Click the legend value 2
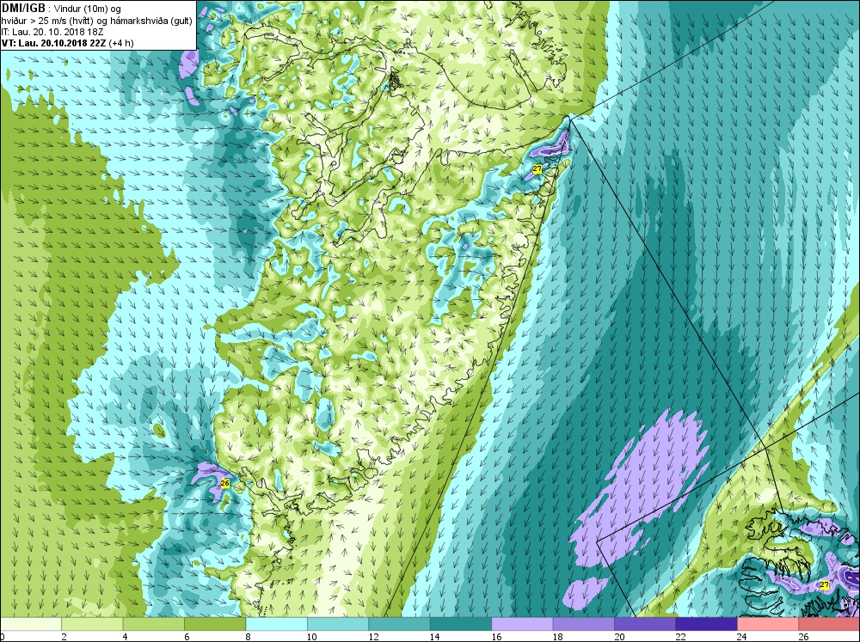Image resolution: width=860 pixels, height=642 pixels. pyautogui.click(x=64, y=637)
